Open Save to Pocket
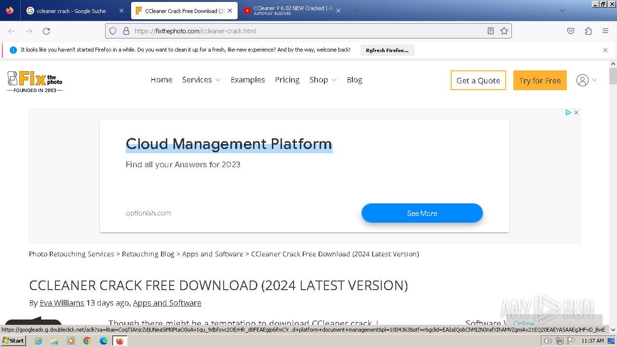The width and height of the screenshot is (617, 347). click(x=571, y=31)
